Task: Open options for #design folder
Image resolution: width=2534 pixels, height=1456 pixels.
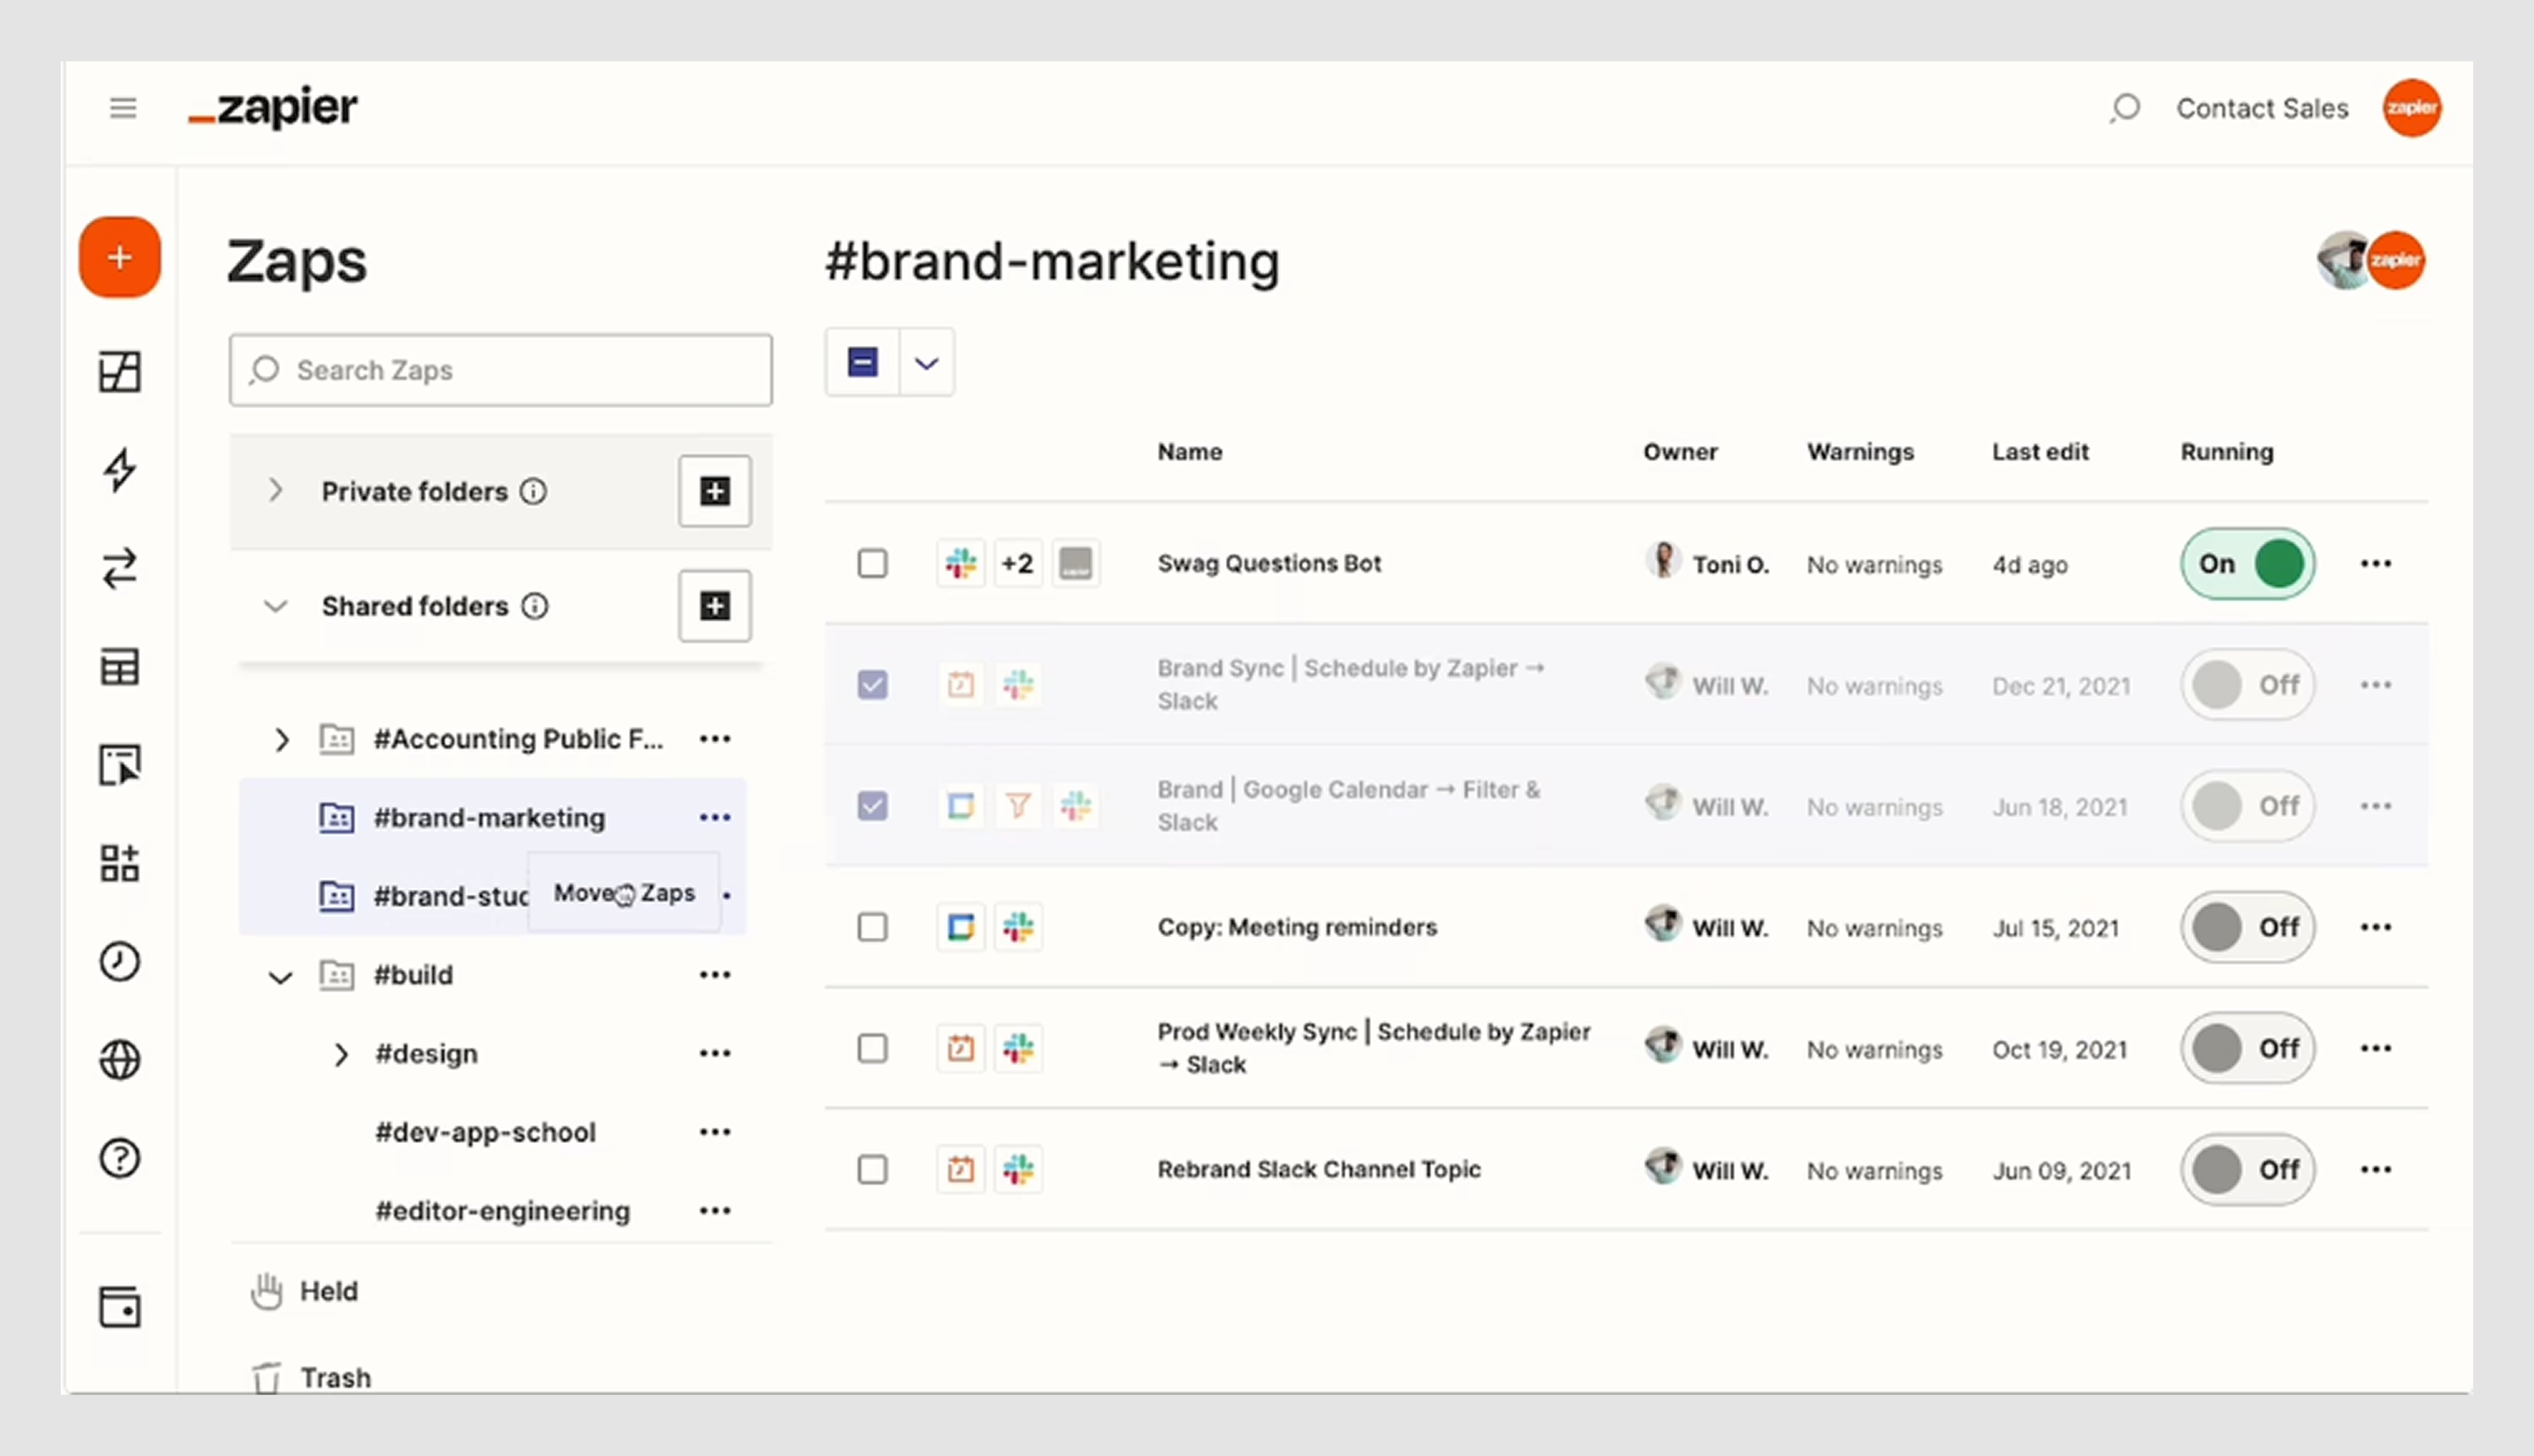Action: pos(716,1053)
